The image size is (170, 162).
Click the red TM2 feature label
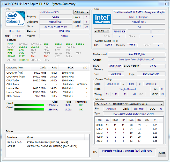[46, 57]
